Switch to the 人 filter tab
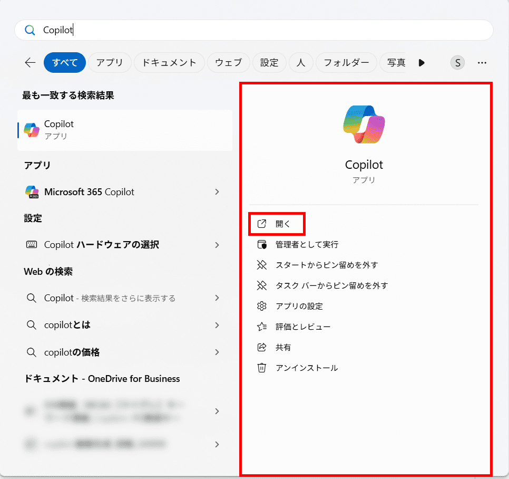Screen dimensions: 509x479 [x=301, y=62]
